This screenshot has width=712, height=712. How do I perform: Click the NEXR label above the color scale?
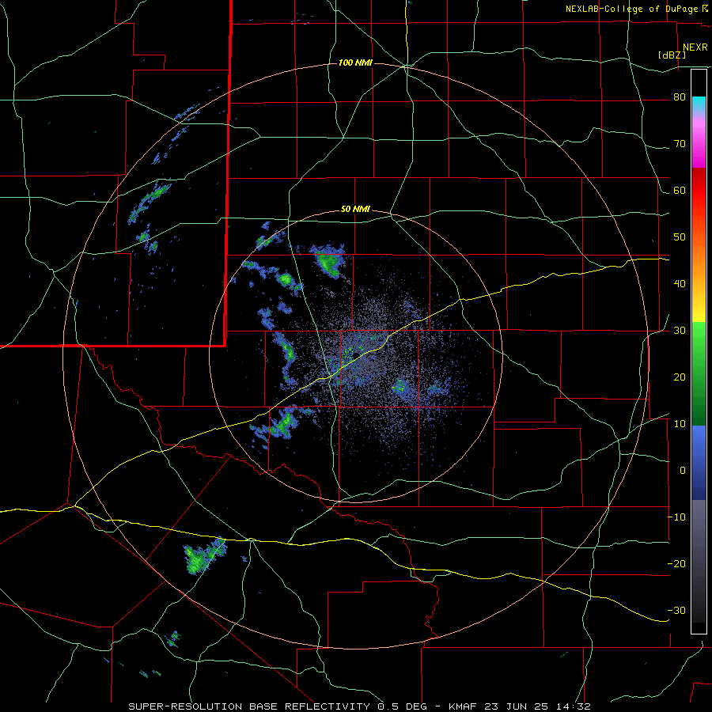pos(695,47)
